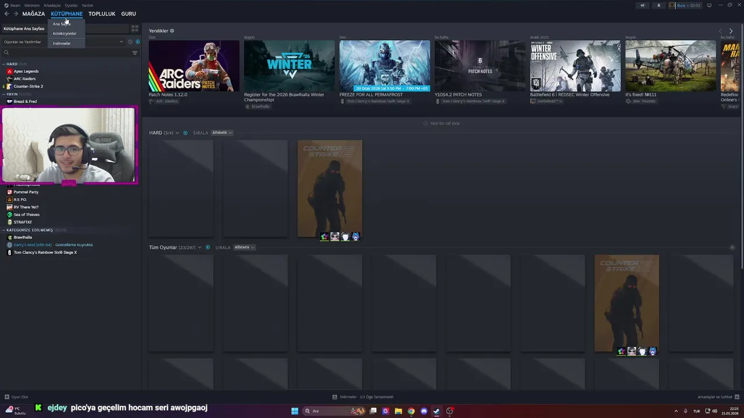This screenshot has height=418, width=744.
Task: Click the library search magnifier icon
Action: pyautogui.click(x=6, y=53)
